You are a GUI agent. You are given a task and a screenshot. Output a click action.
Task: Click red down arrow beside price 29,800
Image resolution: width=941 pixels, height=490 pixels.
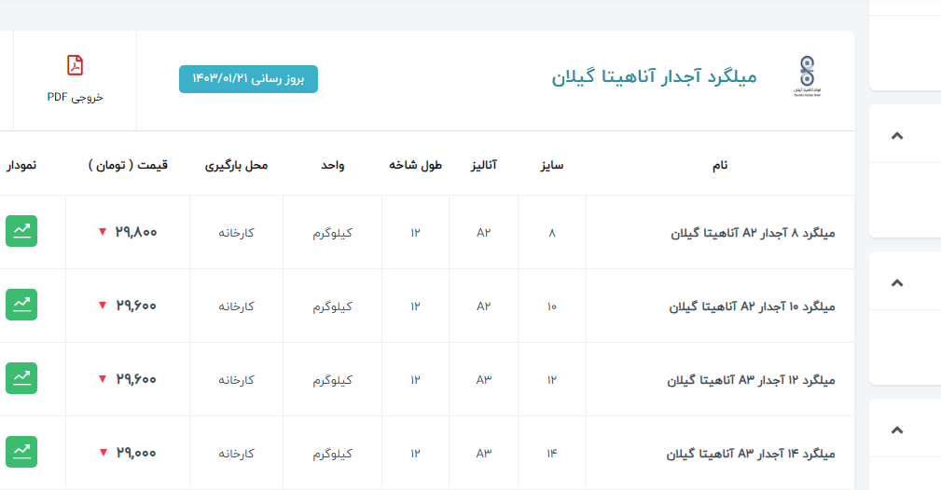coord(103,232)
